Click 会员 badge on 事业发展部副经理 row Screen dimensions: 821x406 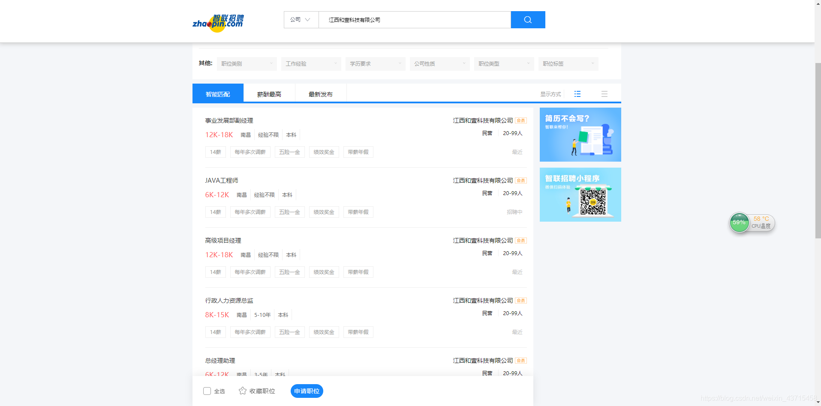tap(521, 120)
